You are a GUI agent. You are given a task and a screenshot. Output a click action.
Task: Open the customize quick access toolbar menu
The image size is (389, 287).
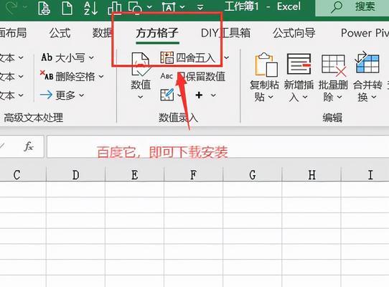200,7
